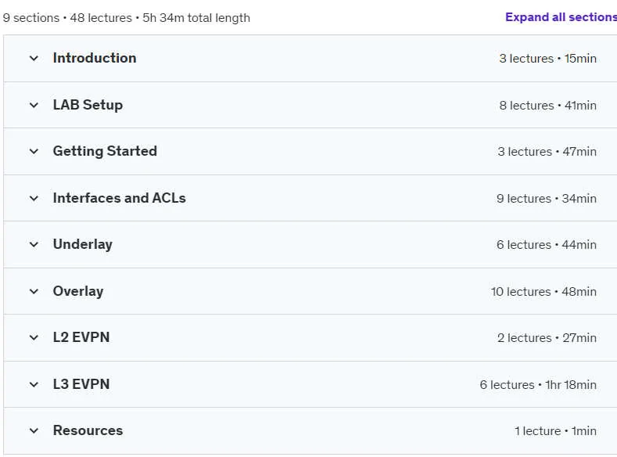Screen dimensions: 617x457
Task: Click the L2 EVPN chevron icon
Action: 34,337
